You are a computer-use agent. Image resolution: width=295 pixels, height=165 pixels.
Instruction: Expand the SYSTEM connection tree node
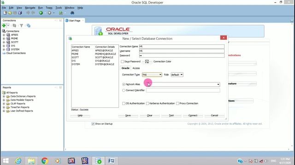click(4, 49)
